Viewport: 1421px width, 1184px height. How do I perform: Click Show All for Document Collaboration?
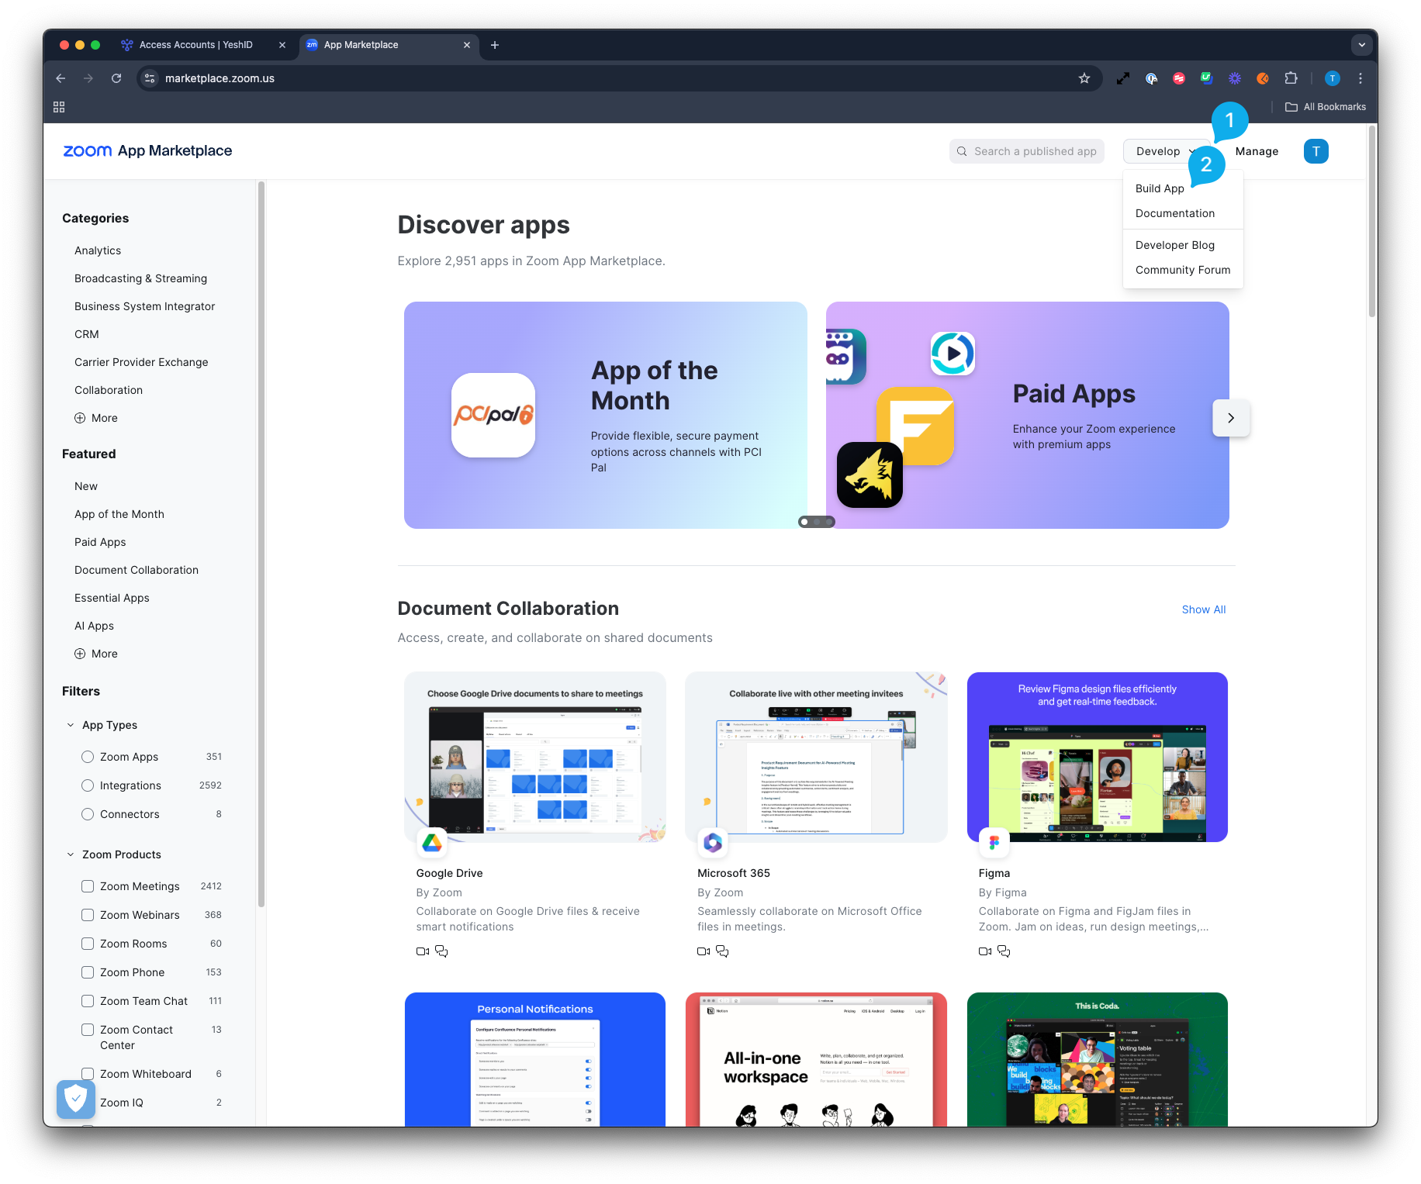[x=1203, y=609]
